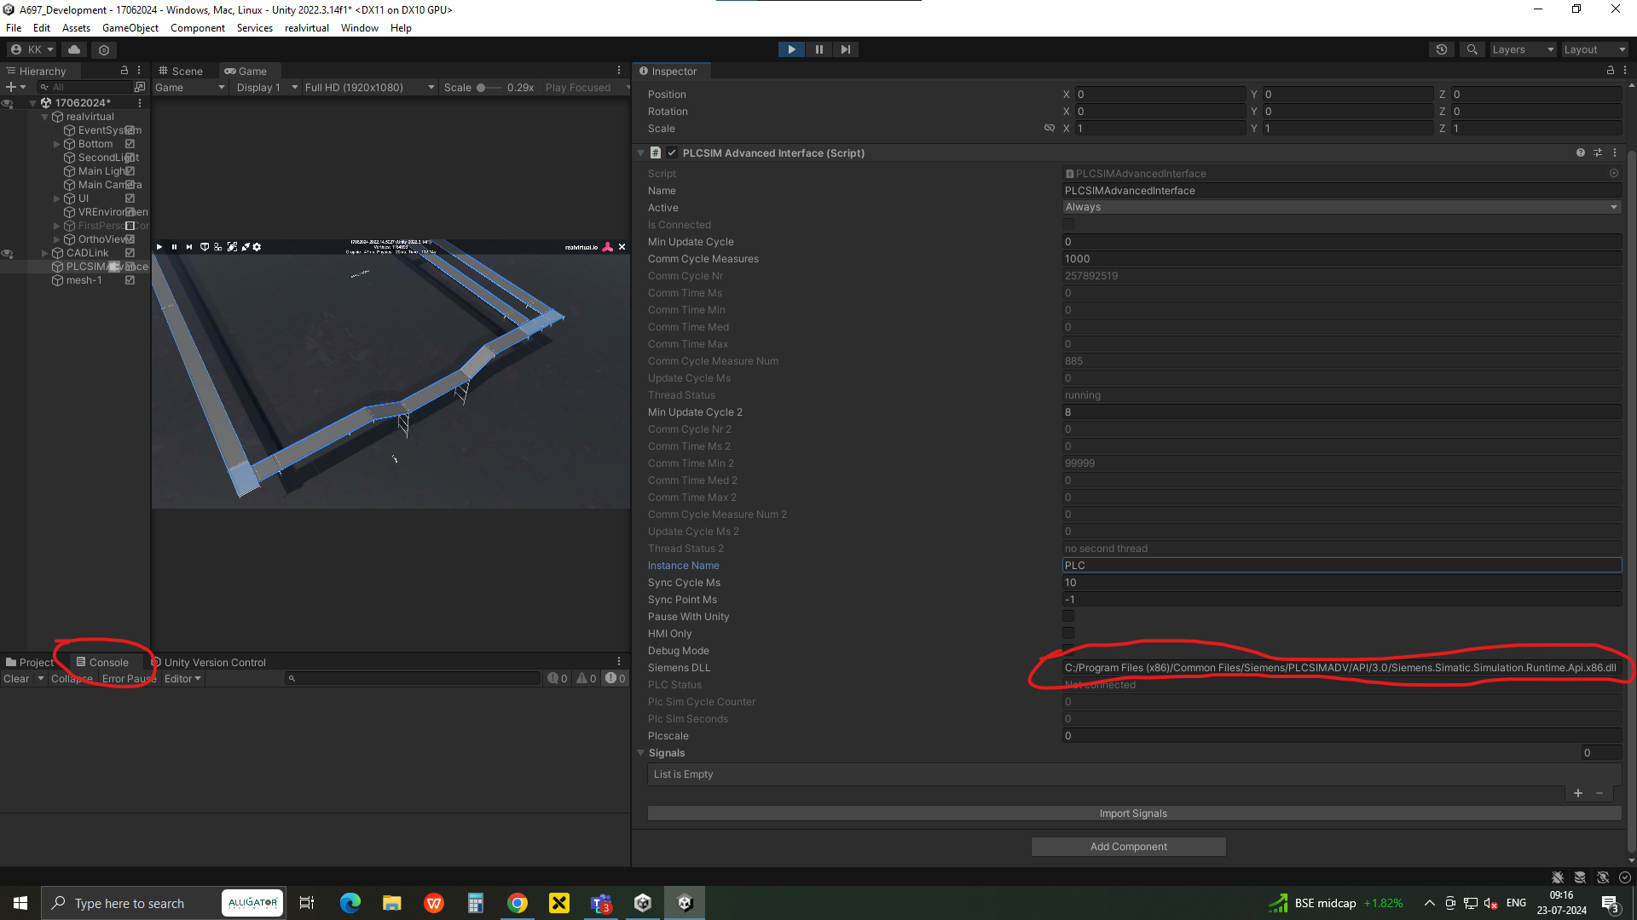Click the Script object picker circle
Image resolution: width=1637 pixels, height=920 pixels.
(x=1614, y=173)
